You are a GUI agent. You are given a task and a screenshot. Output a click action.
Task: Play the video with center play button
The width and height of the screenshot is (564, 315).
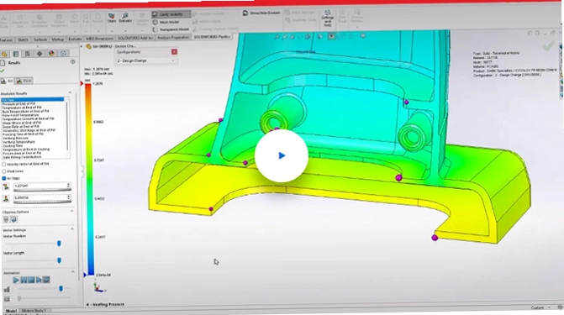(282, 155)
